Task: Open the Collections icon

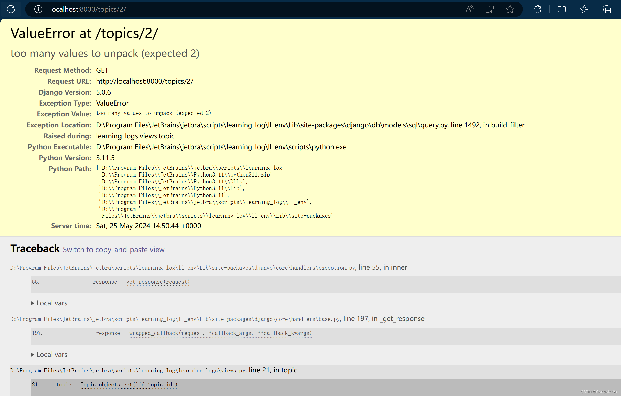Action: [607, 9]
